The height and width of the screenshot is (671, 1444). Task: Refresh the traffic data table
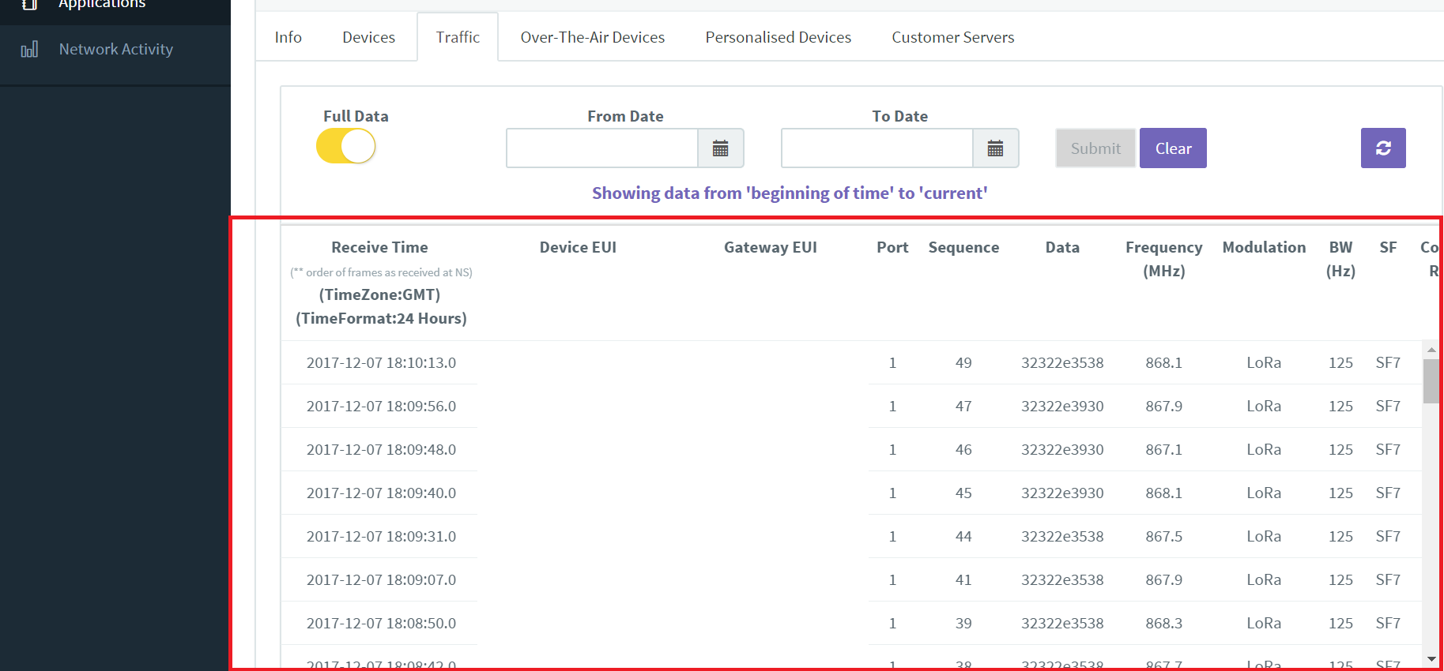pyautogui.click(x=1383, y=148)
